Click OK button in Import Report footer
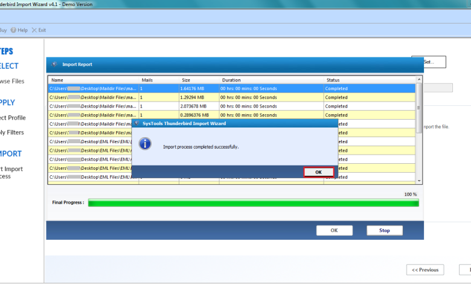471x284 pixels. (x=335, y=230)
